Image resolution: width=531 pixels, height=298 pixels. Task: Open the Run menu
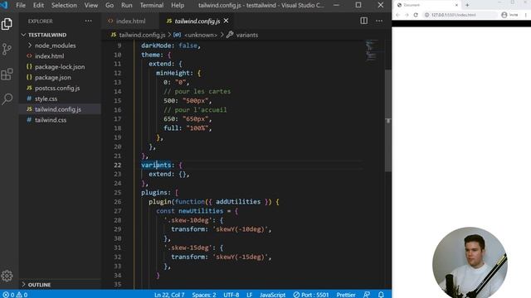[127, 5]
